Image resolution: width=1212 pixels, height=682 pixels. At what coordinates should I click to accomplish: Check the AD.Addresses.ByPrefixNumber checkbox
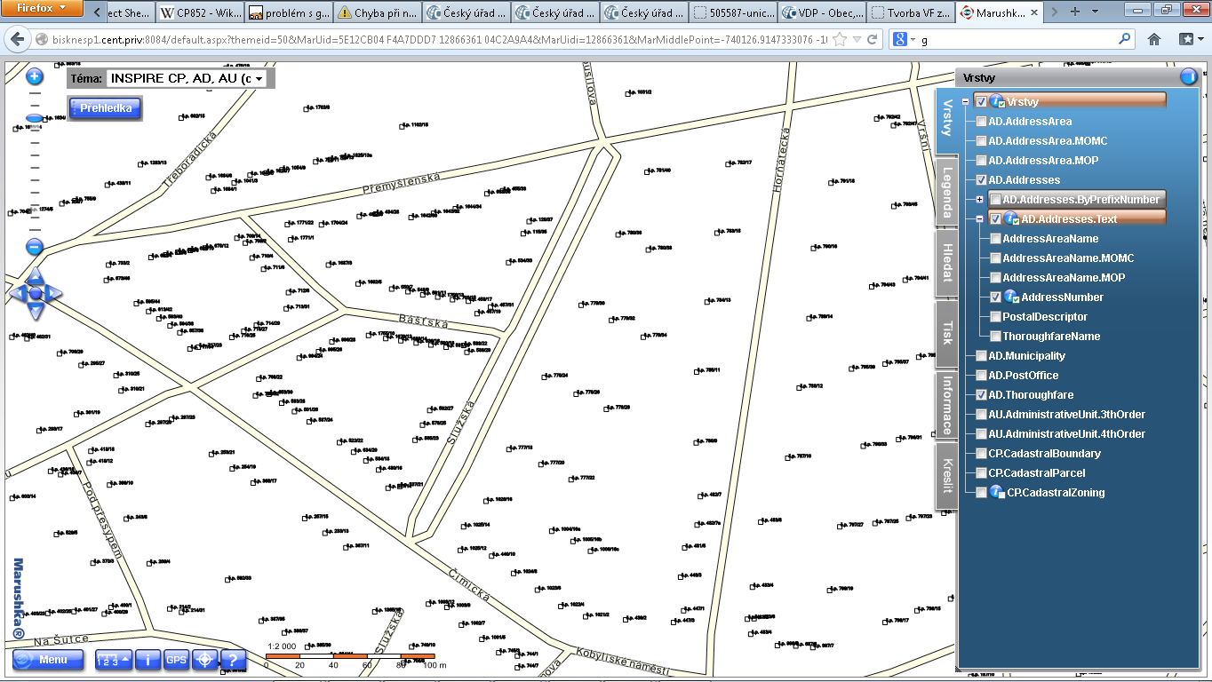(x=995, y=200)
